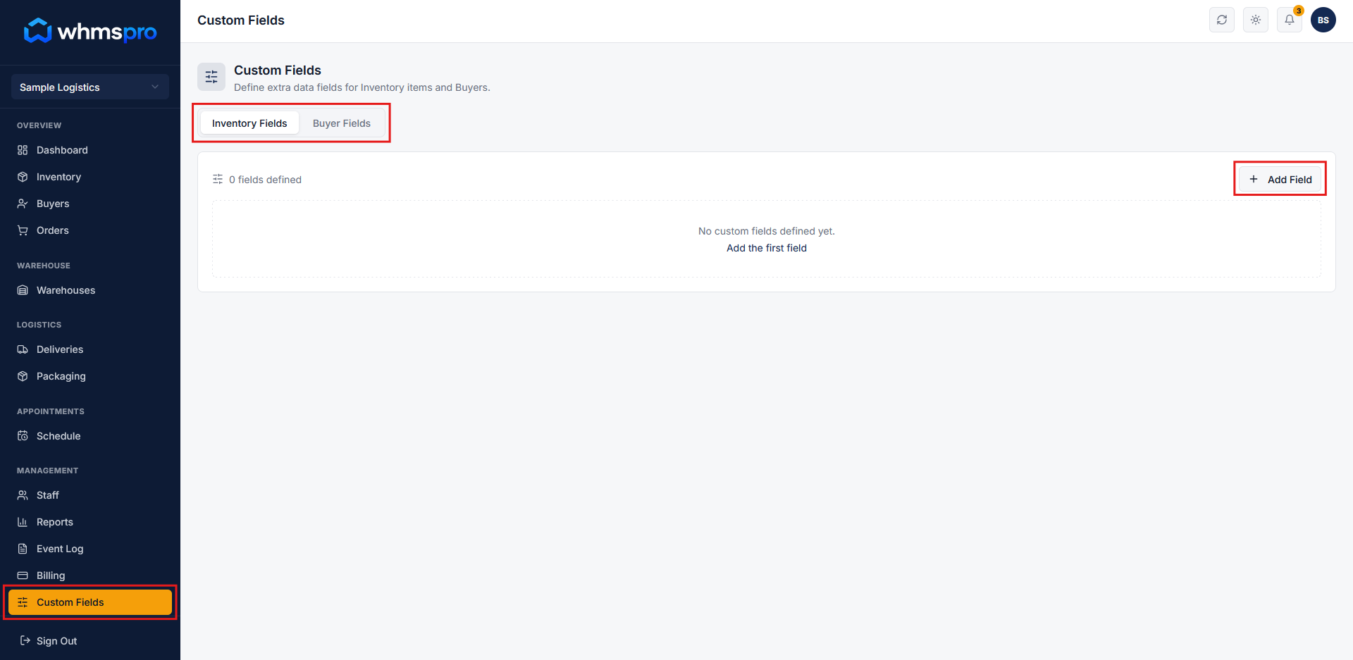
Task: Click the refresh icon in top bar
Action: pyautogui.click(x=1222, y=20)
